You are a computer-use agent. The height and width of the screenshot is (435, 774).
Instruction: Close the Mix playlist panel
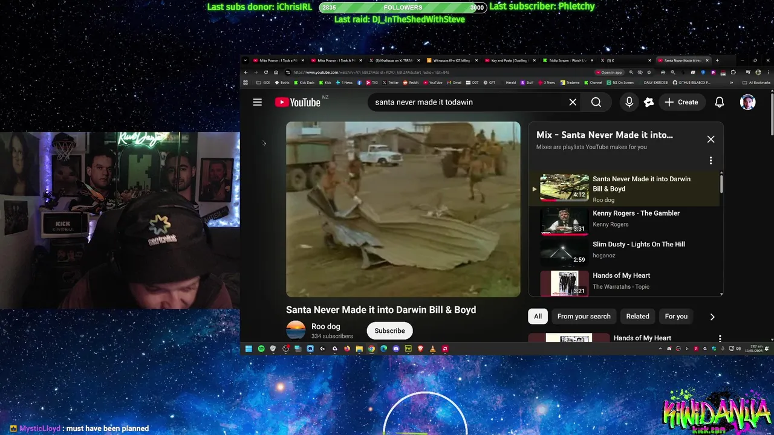click(x=711, y=140)
